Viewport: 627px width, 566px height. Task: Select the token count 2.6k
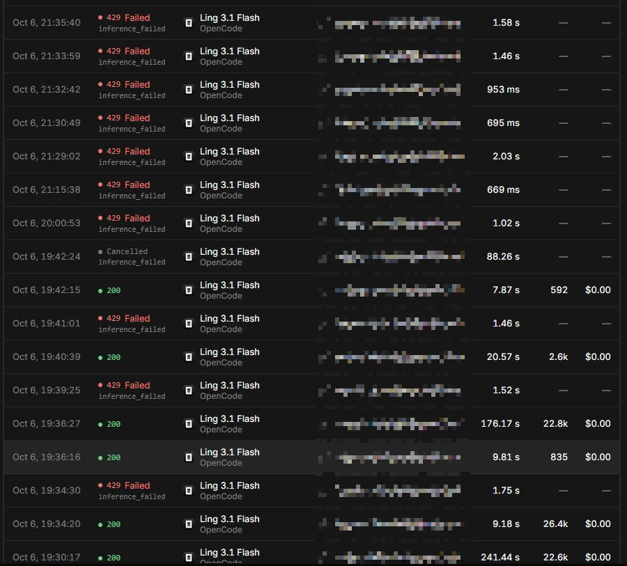(x=558, y=357)
